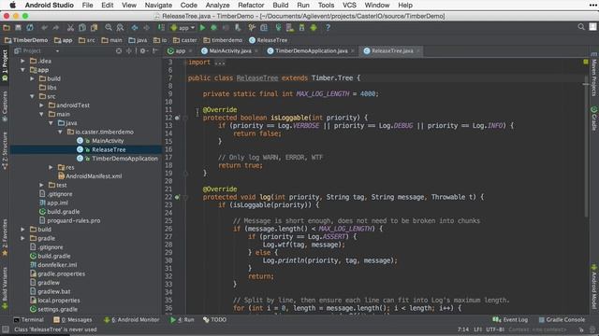The image size is (599, 336).
Task: Expand the res folder
Action: [51, 167]
